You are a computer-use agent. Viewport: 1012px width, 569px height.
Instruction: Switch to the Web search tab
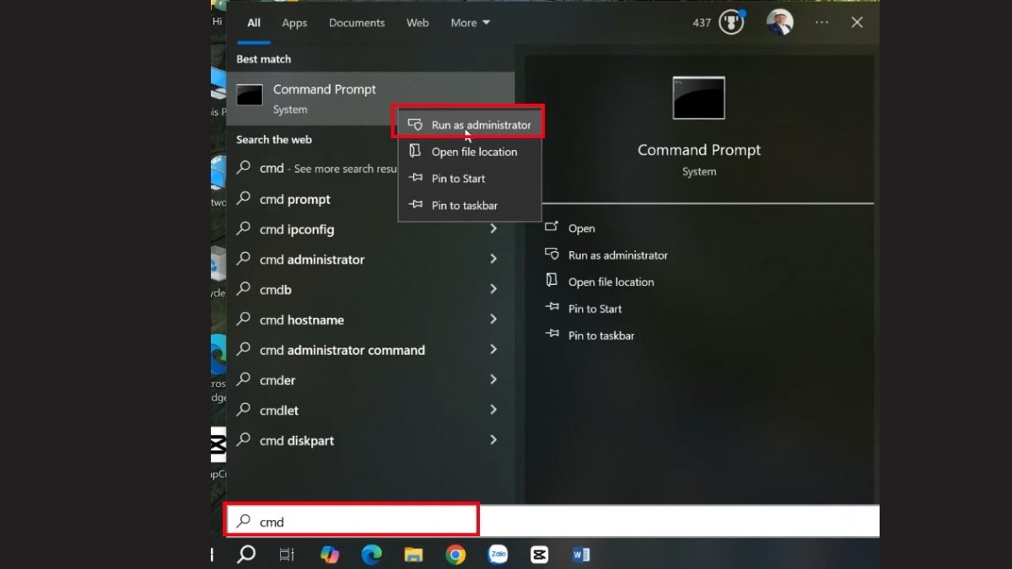[418, 23]
